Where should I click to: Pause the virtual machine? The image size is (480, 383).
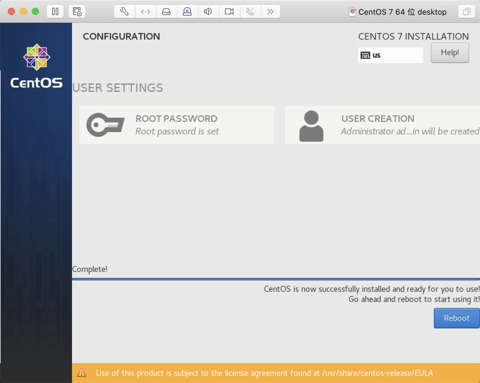[x=55, y=12]
